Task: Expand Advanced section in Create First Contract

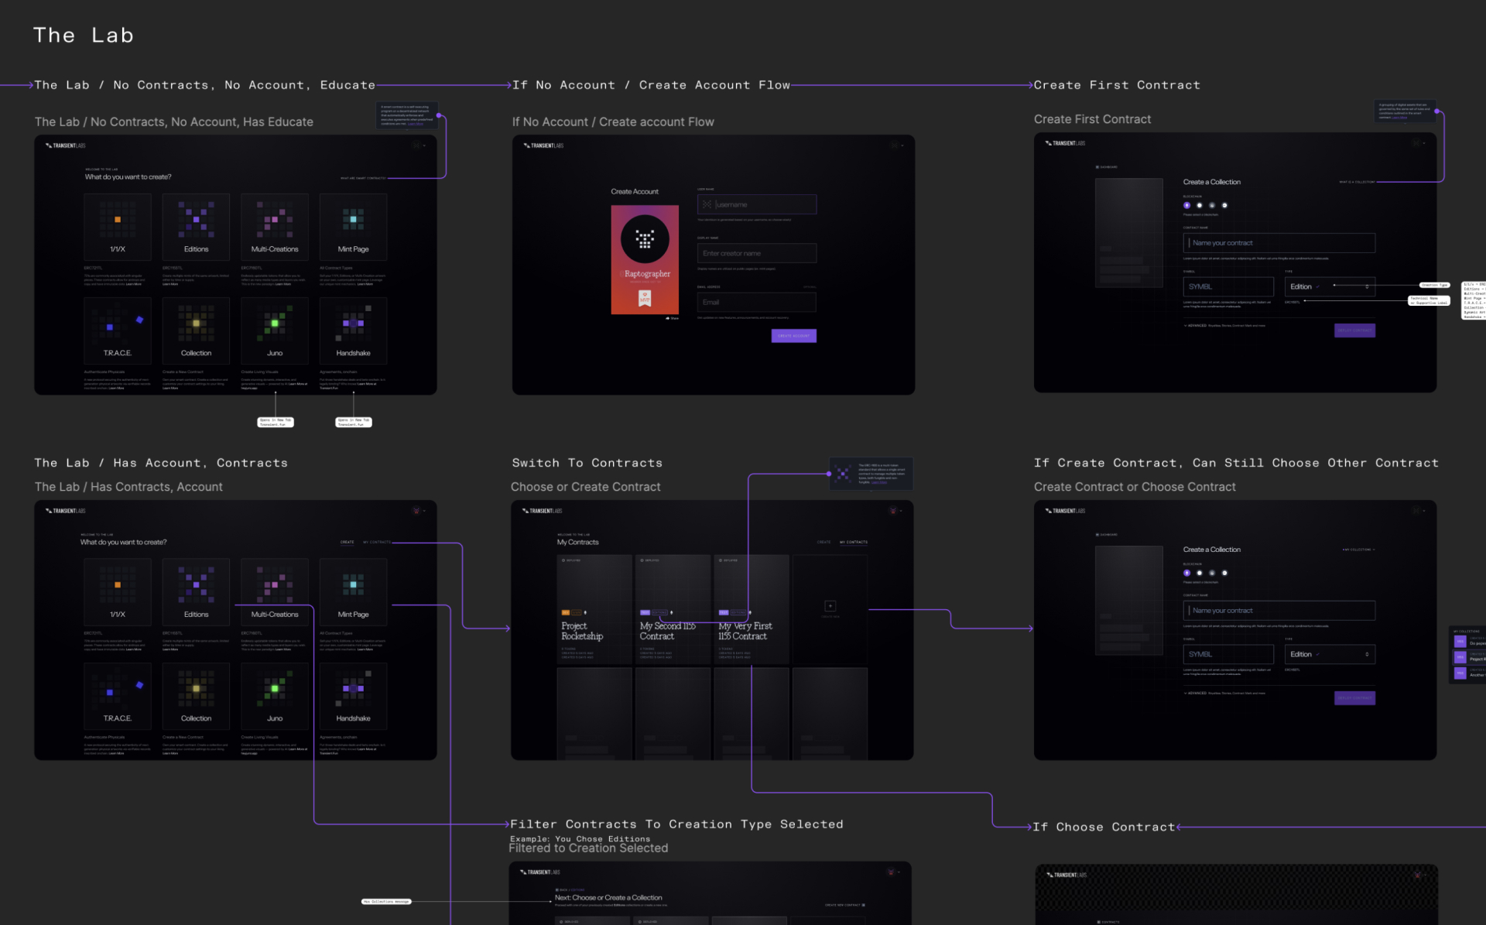Action: pyautogui.click(x=1196, y=326)
